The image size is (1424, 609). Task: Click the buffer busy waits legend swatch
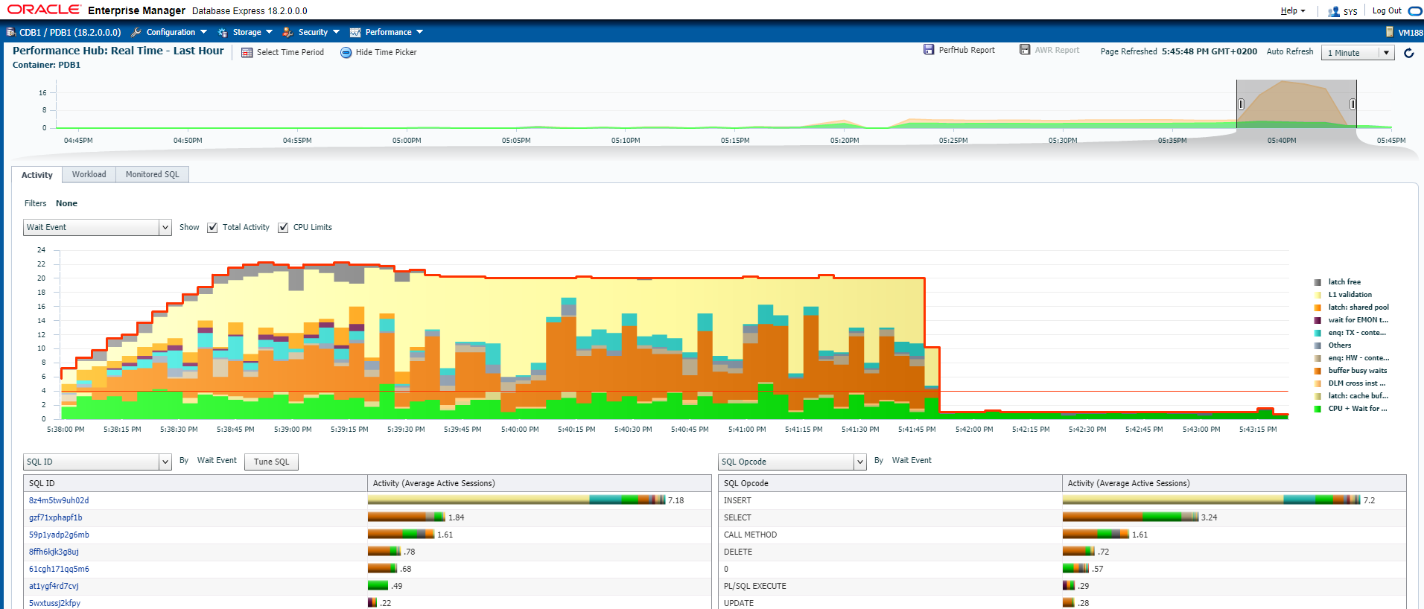pyautogui.click(x=1317, y=371)
